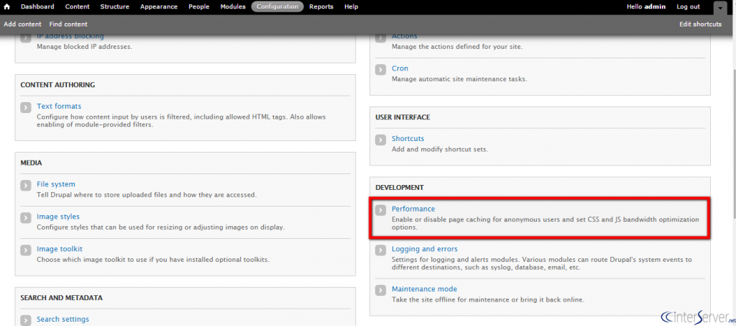
Task: Click arrow icon beside File system
Action: (26, 186)
